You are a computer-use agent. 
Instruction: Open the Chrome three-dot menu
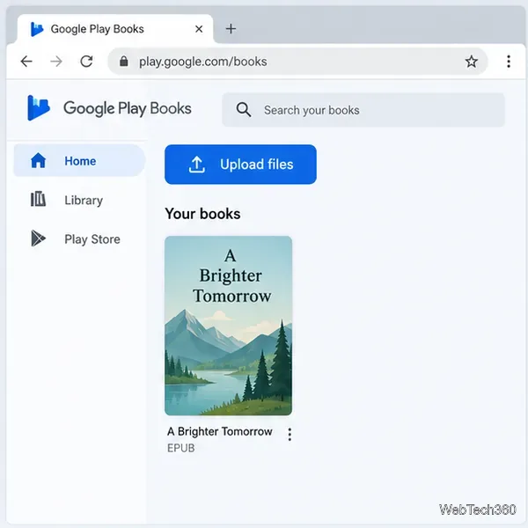[509, 62]
